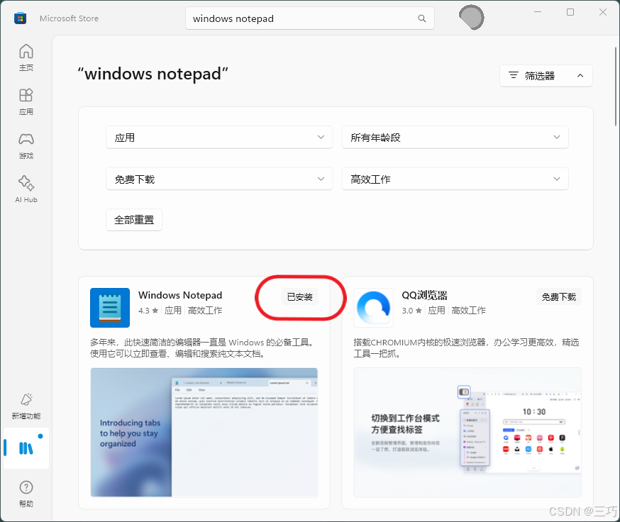Click the 全部重置 reset all button
The image size is (620, 522).
coord(134,219)
